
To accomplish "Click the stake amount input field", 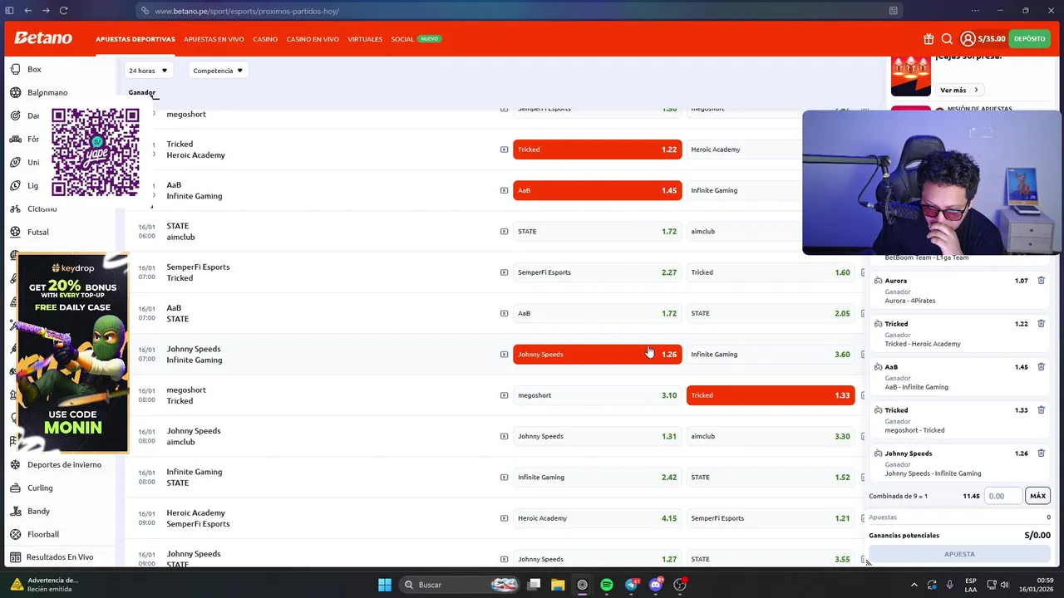I will (1003, 496).
